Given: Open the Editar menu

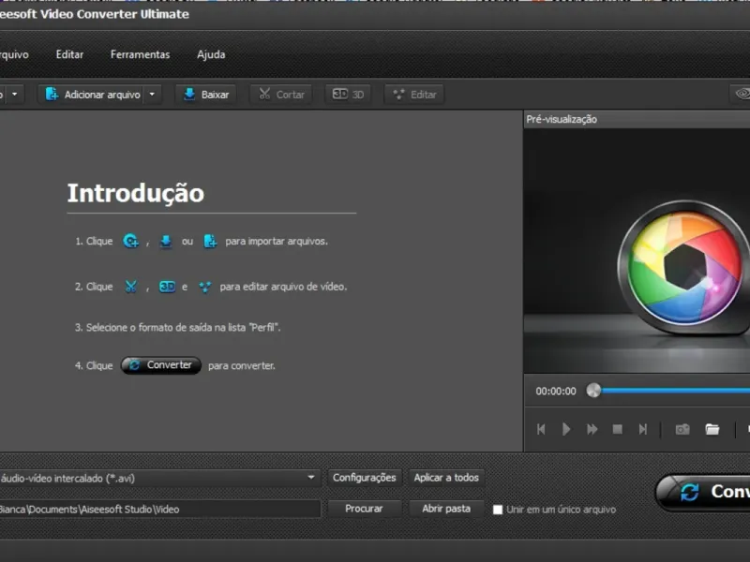Looking at the screenshot, I should click(69, 54).
